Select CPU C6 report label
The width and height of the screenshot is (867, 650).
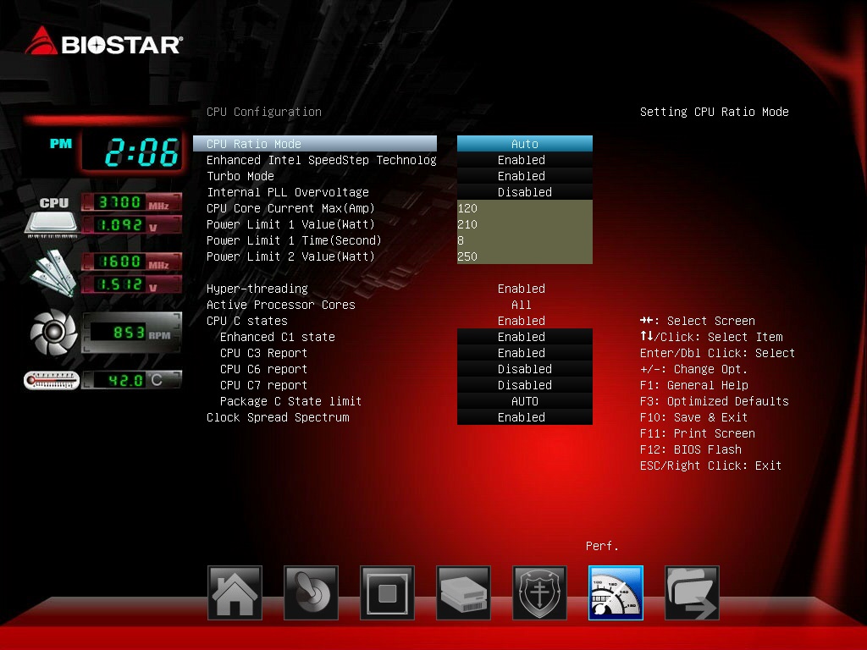(x=264, y=369)
